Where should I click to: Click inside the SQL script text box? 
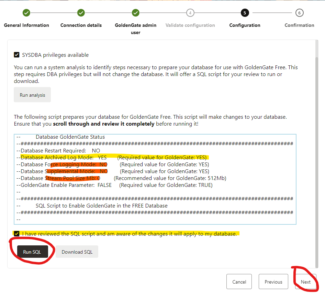click(x=155, y=179)
